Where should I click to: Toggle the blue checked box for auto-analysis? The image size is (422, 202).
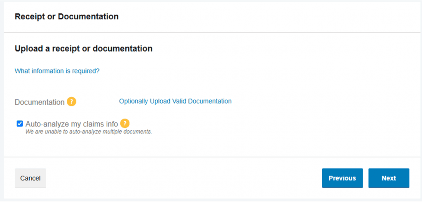pos(20,124)
